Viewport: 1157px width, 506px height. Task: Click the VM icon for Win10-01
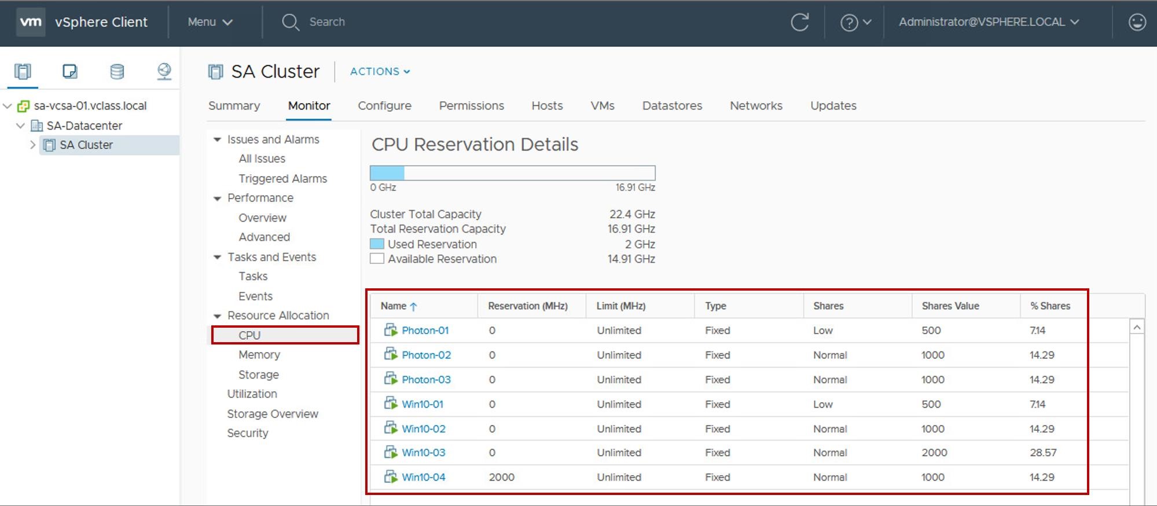pos(391,404)
